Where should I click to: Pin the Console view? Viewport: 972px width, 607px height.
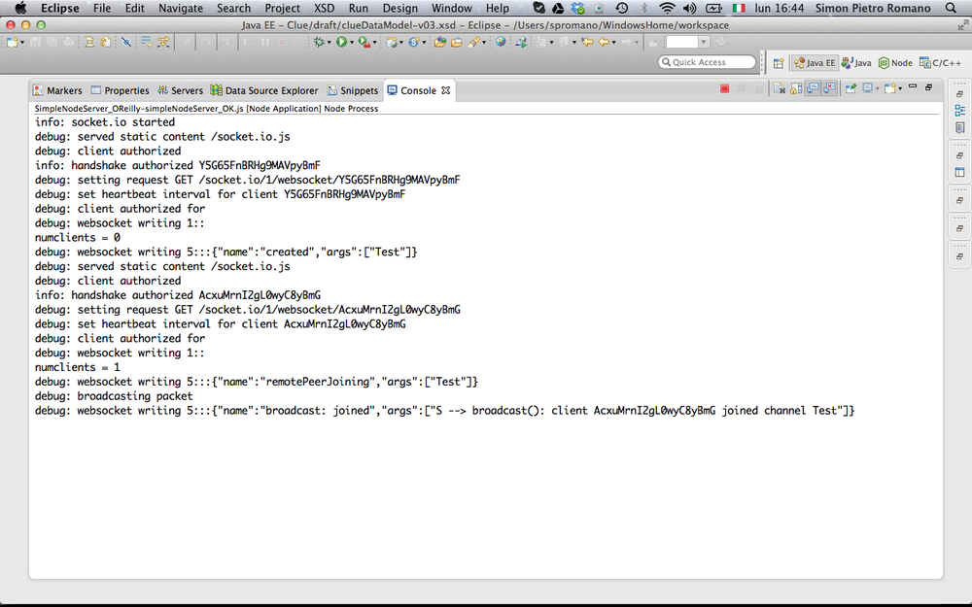click(851, 89)
